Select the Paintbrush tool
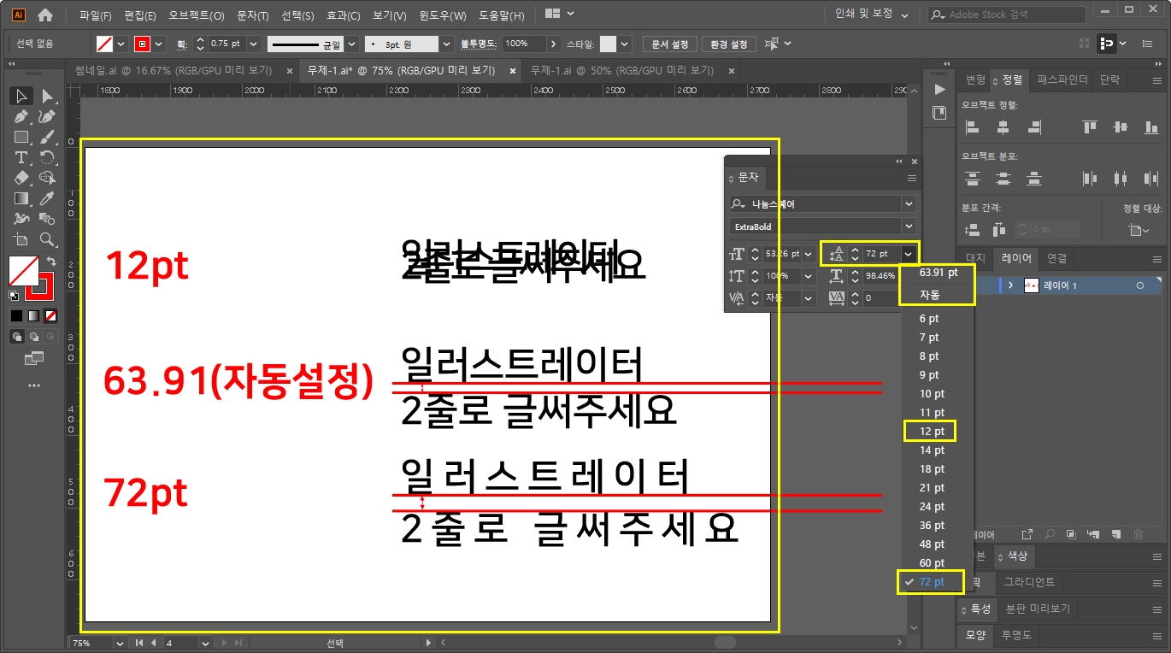 48,137
